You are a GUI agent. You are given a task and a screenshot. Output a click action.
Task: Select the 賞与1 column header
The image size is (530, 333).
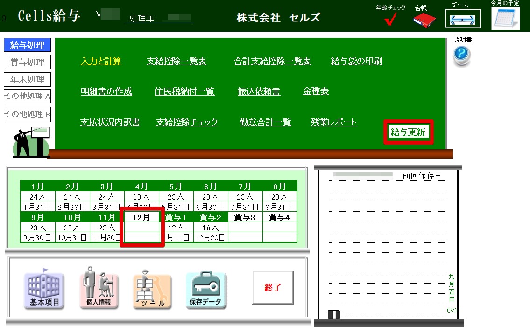tap(176, 217)
